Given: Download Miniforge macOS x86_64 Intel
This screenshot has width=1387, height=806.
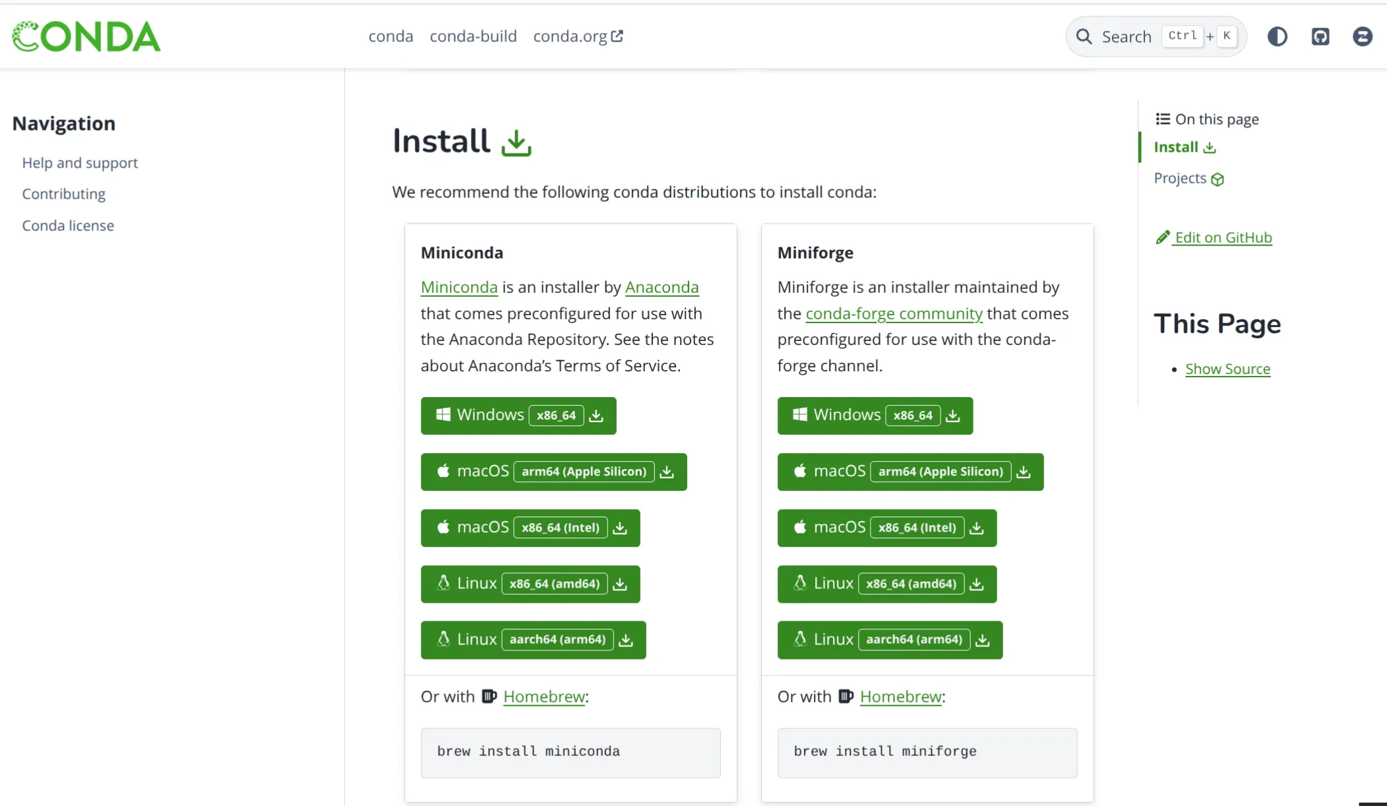Looking at the screenshot, I should coord(887,528).
